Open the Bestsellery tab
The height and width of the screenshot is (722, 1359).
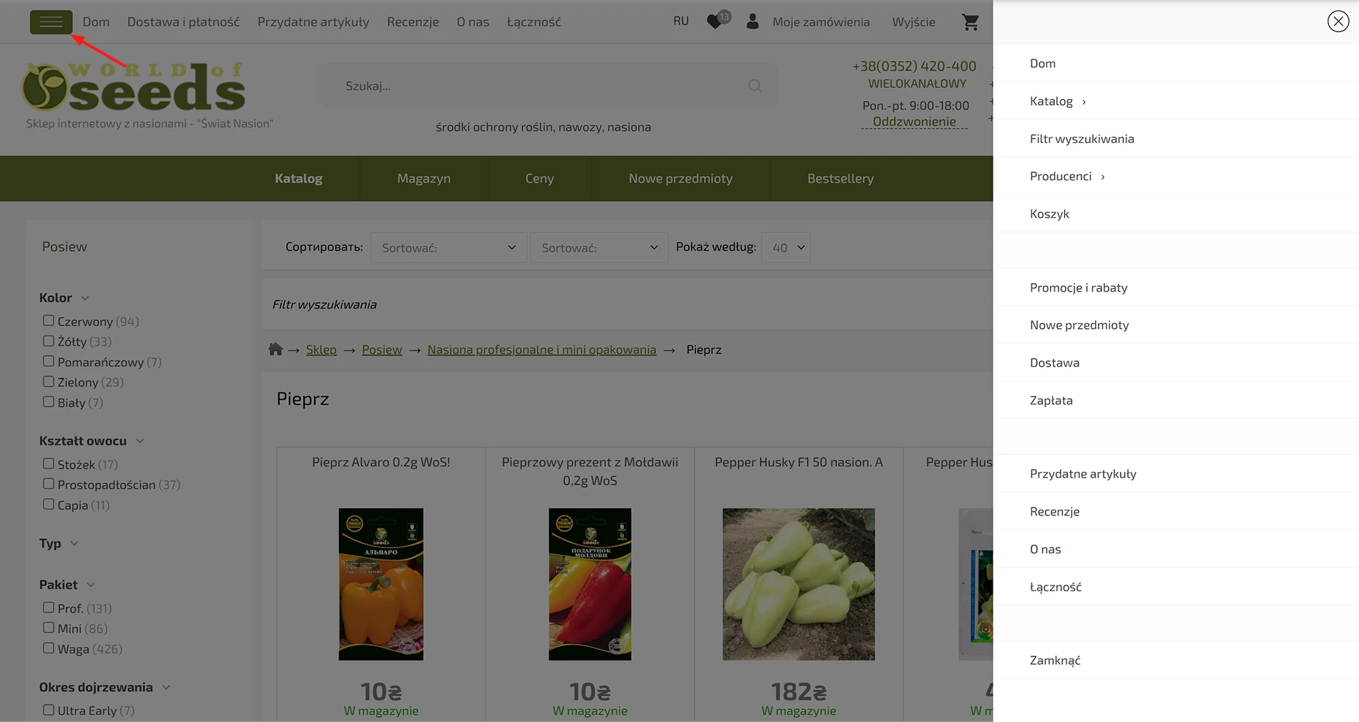(x=840, y=179)
